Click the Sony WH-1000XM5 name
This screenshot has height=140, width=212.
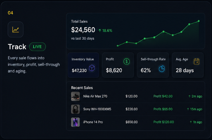[97, 109]
